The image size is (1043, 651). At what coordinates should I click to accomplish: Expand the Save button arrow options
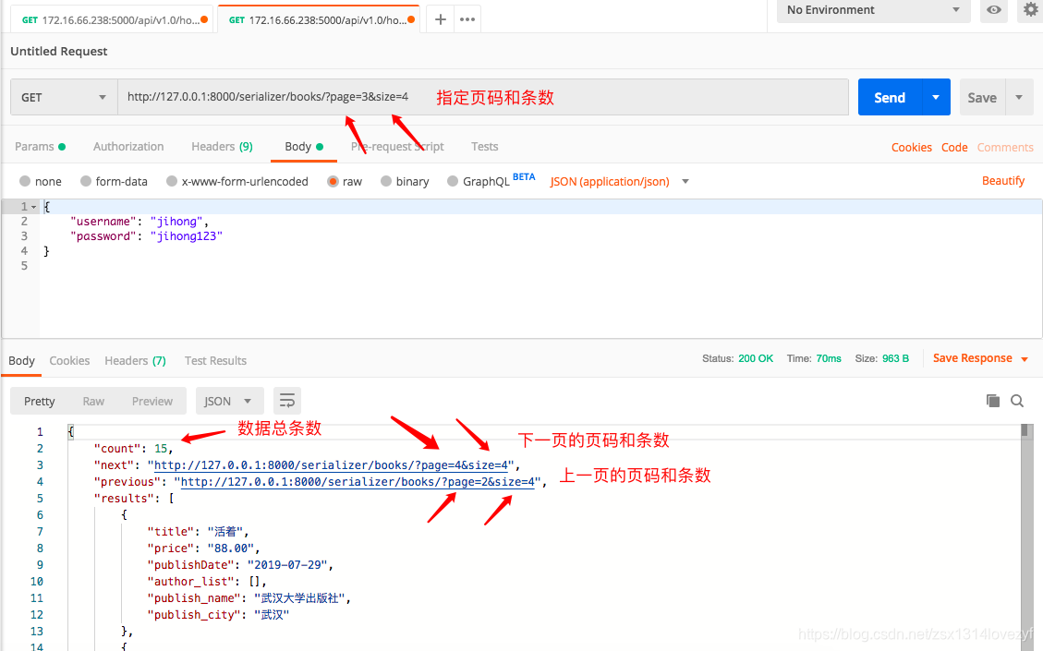click(1019, 97)
